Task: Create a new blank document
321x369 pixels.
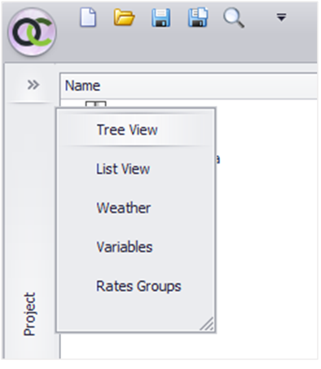Action: pyautogui.click(x=88, y=17)
